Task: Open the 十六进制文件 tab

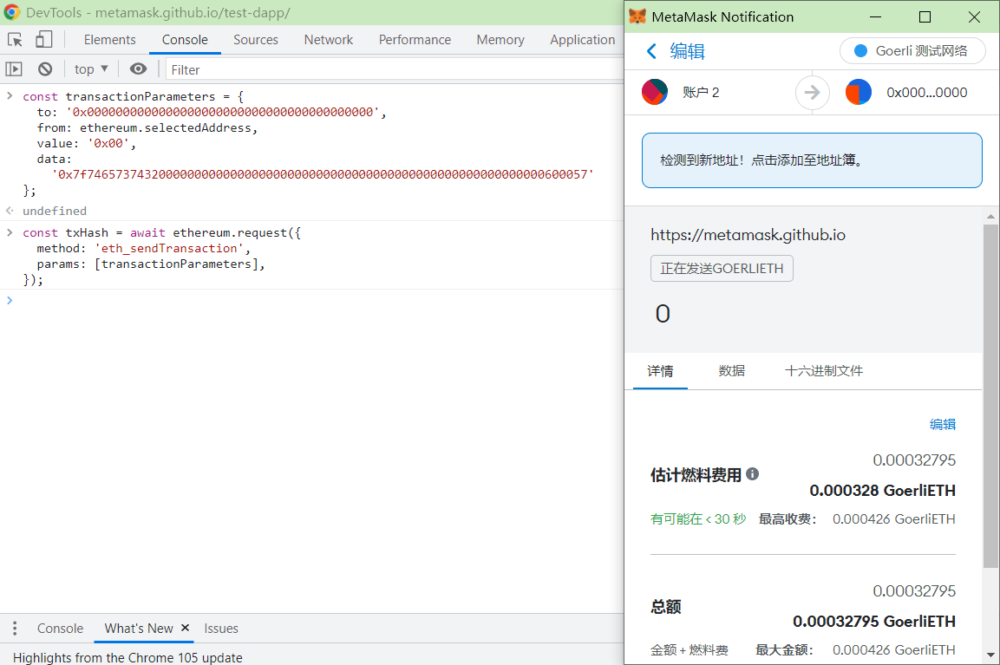Action: (x=823, y=370)
